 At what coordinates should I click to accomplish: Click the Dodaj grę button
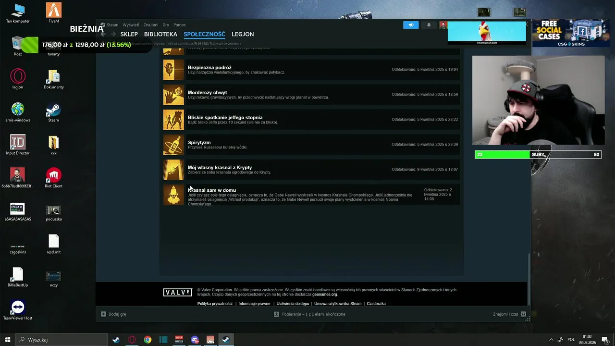pyautogui.click(x=113, y=314)
